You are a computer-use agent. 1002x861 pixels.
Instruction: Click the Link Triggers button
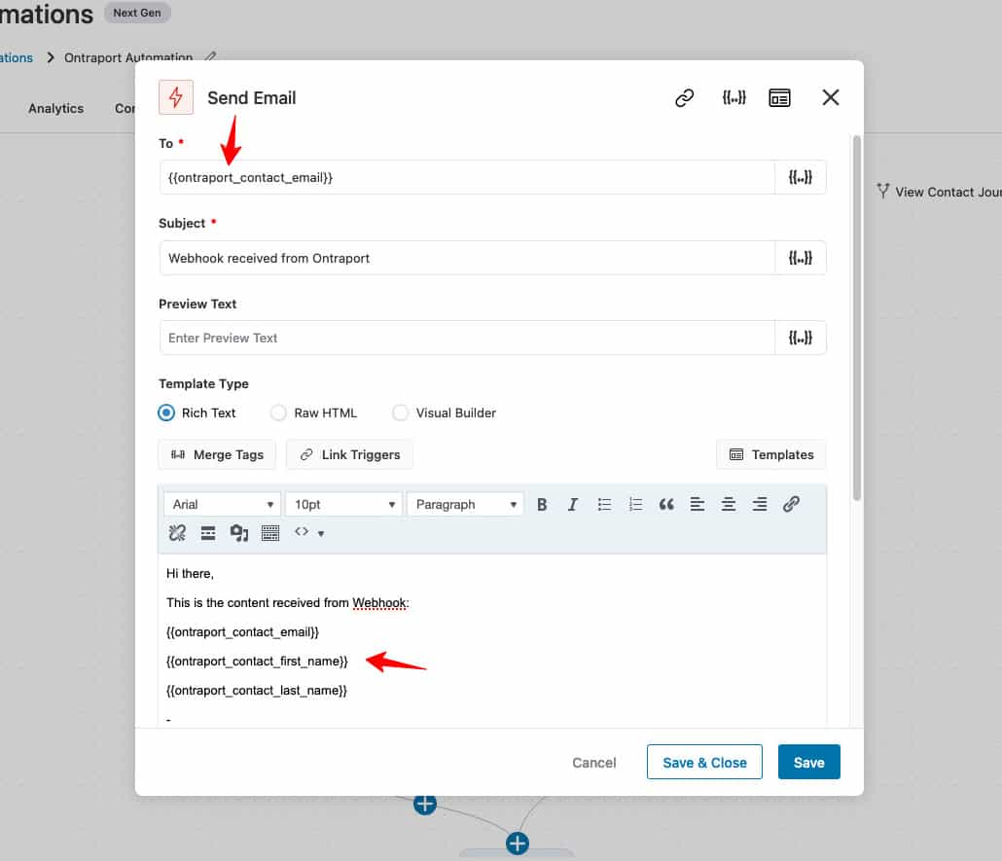(x=349, y=454)
